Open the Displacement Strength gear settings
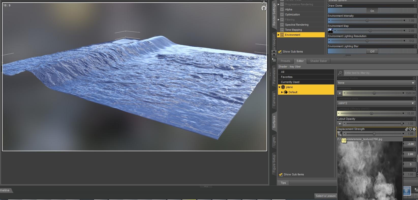This screenshot has height=200, width=418. pyautogui.click(x=414, y=129)
